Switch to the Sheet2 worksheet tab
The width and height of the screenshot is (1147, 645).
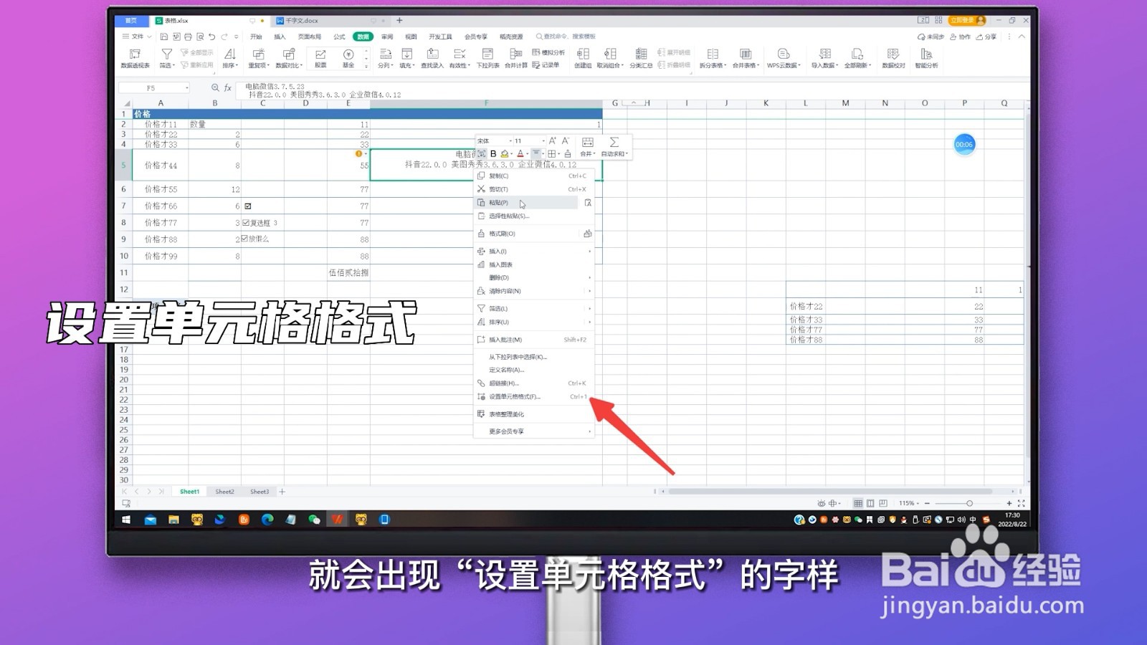[x=224, y=492]
